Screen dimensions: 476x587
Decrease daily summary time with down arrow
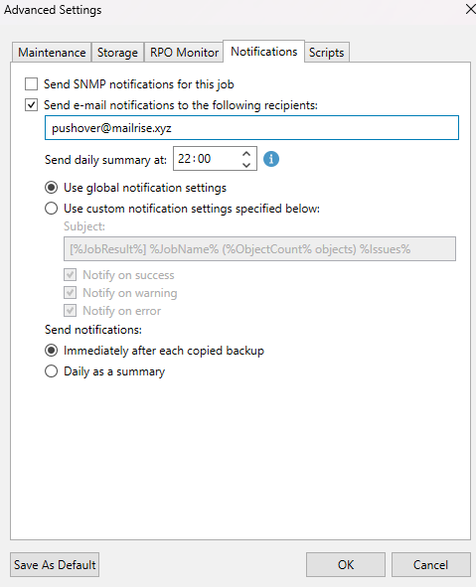click(x=246, y=164)
